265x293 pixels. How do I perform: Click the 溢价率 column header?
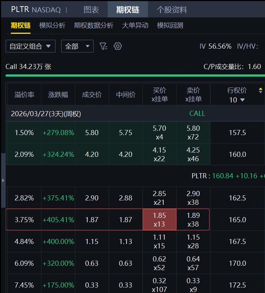click(24, 95)
